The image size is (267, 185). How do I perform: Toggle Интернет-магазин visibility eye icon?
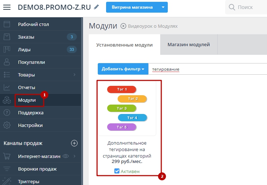click(66, 156)
